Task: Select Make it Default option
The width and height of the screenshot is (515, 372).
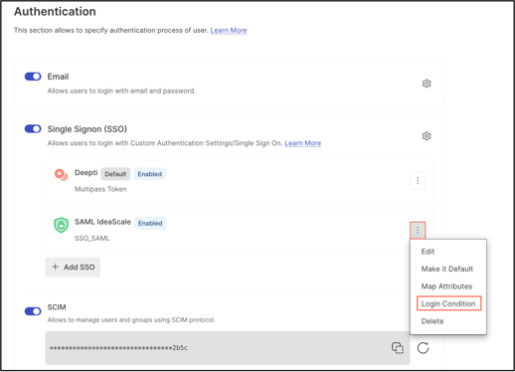Action: [447, 269]
